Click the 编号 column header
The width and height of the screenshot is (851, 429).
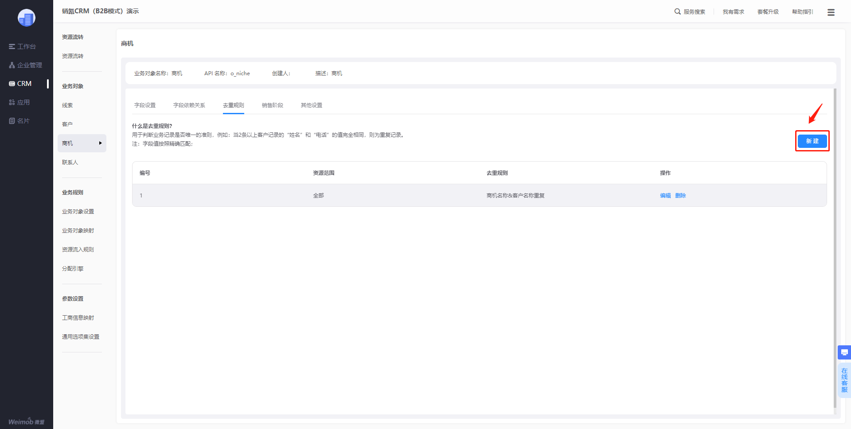pyautogui.click(x=145, y=173)
